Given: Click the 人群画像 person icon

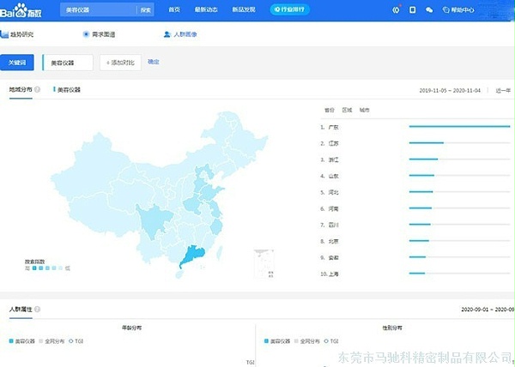Looking at the screenshot, I should 167,34.
